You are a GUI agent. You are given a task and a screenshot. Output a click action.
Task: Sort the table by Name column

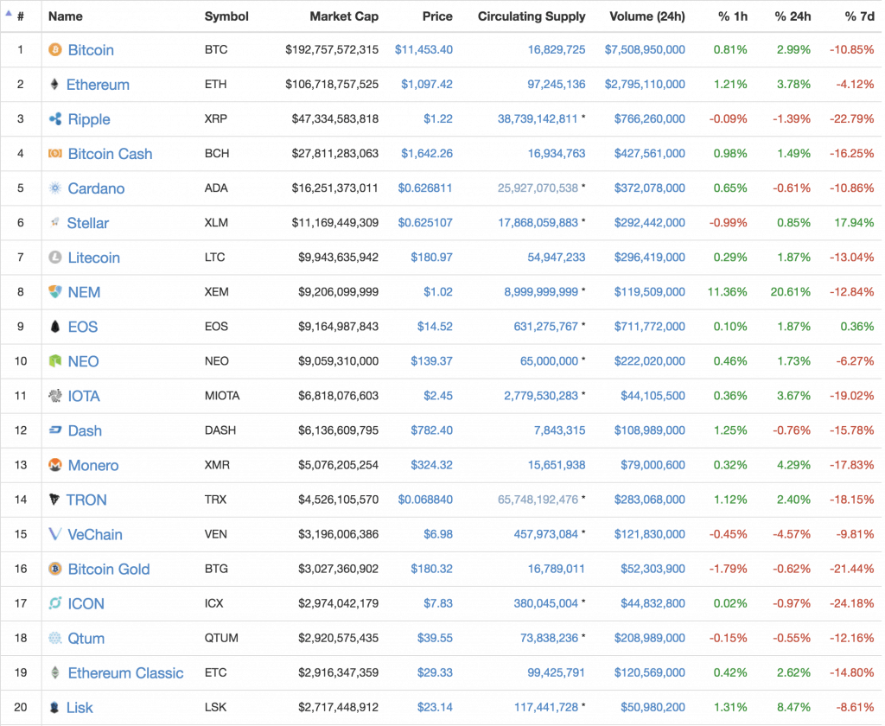click(66, 16)
